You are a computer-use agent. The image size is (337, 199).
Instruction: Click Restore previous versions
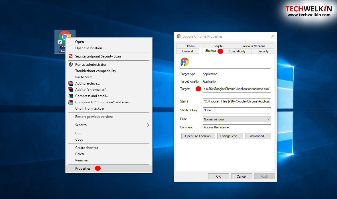tap(109, 117)
